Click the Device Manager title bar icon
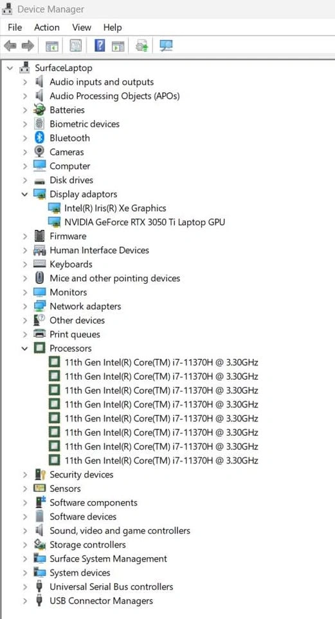The height and width of the screenshot is (619, 335). pyautogui.click(x=7, y=8)
